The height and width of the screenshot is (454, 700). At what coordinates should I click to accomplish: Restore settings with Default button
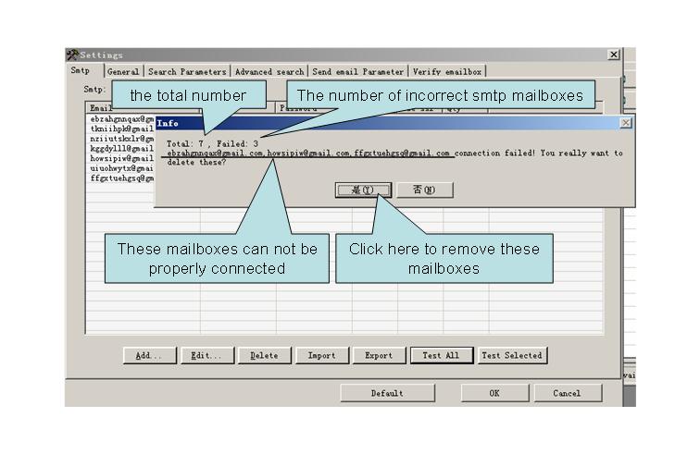[387, 393]
